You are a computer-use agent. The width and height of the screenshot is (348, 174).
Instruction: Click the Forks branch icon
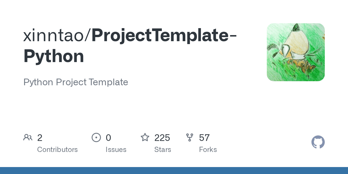pyautogui.click(x=190, y=137)
